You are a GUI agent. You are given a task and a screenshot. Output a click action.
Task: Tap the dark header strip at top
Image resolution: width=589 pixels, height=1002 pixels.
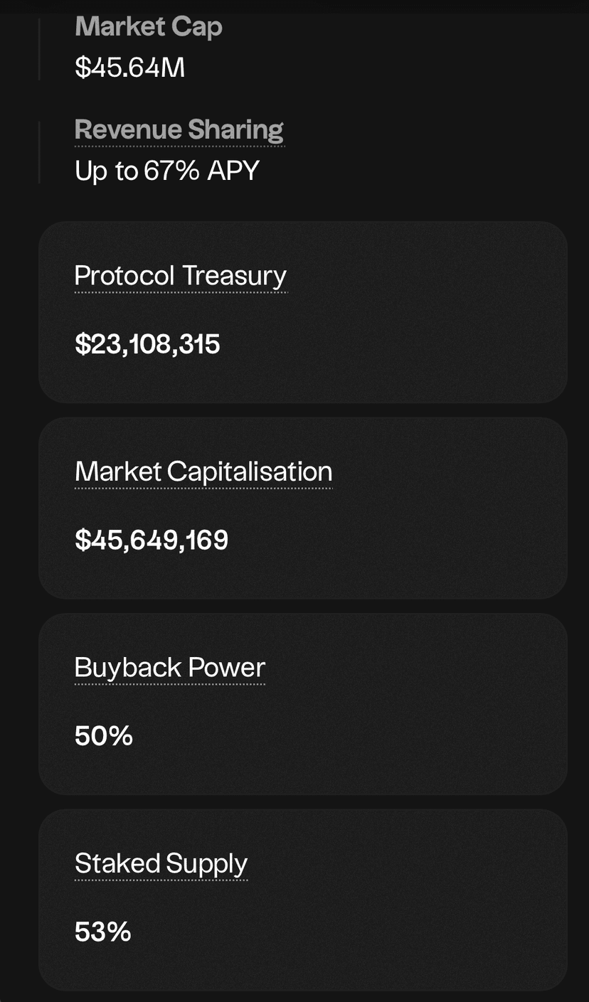(x=294, y=6)
